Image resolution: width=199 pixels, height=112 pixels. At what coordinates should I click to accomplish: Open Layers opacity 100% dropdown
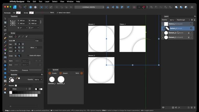click(175, 20)
